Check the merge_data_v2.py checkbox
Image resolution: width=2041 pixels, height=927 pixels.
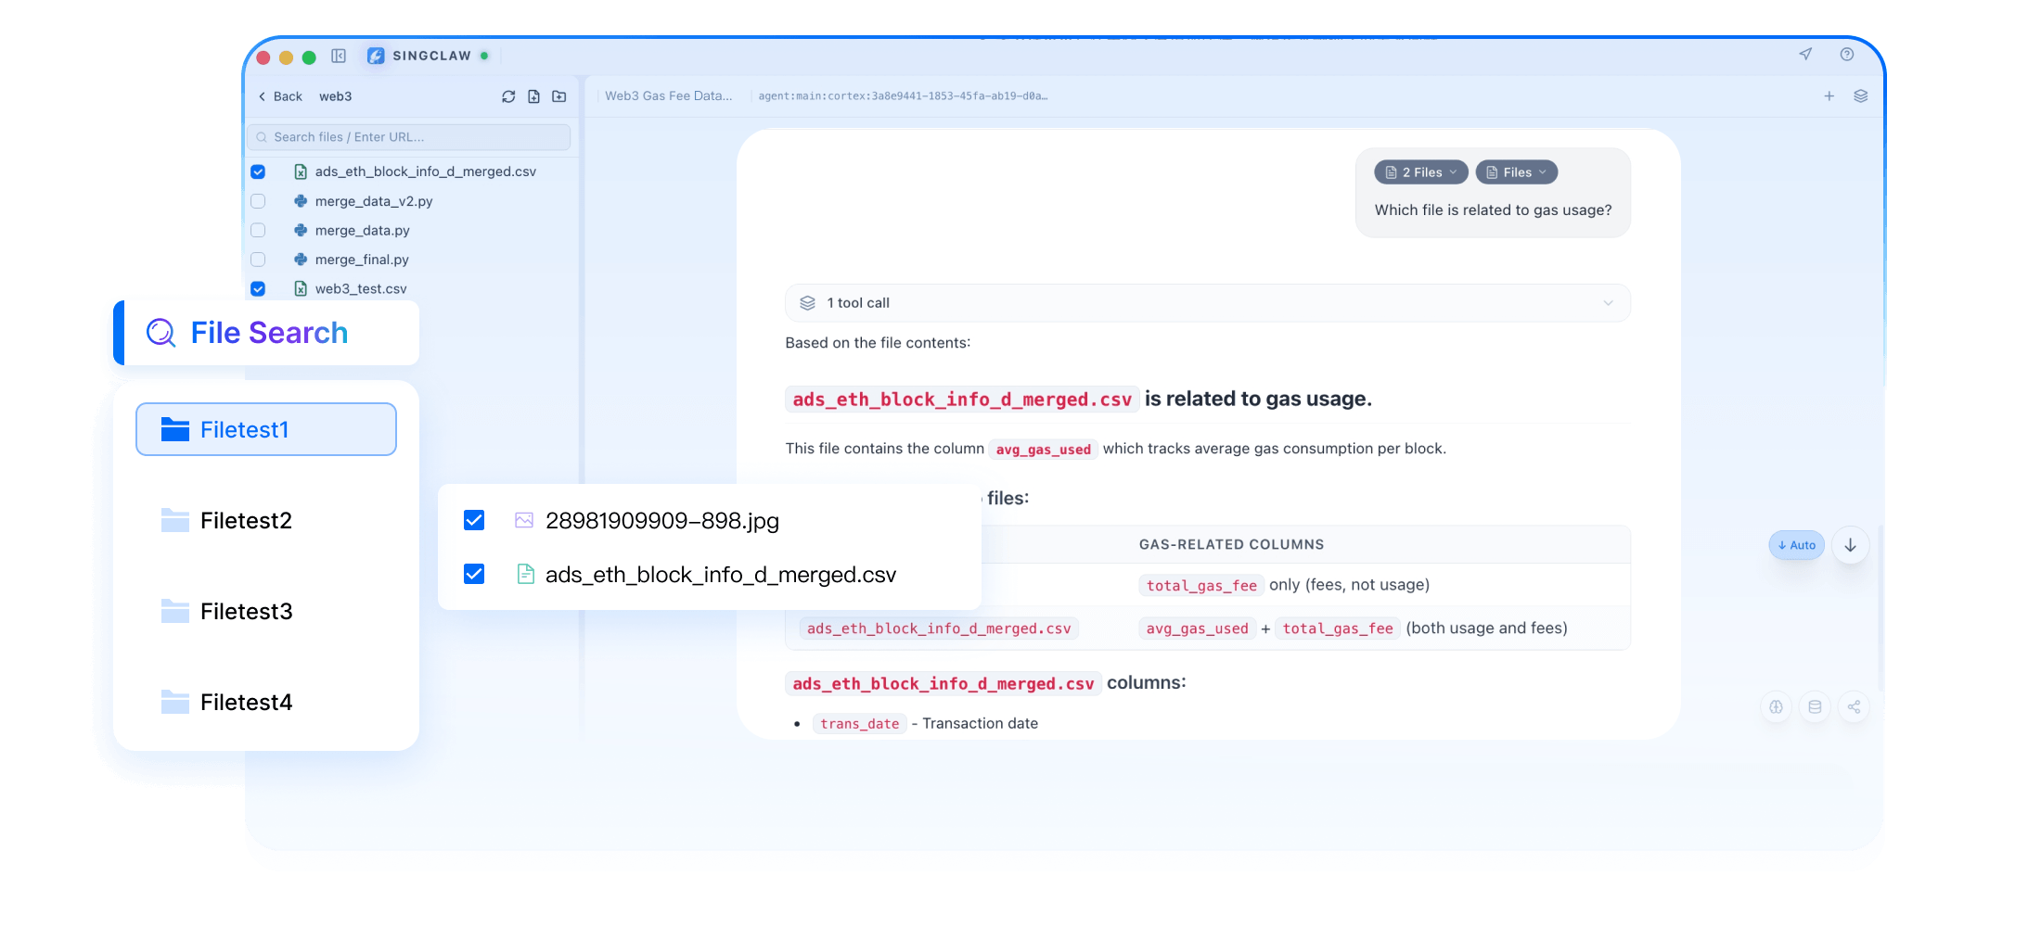(x=258, y=201)
